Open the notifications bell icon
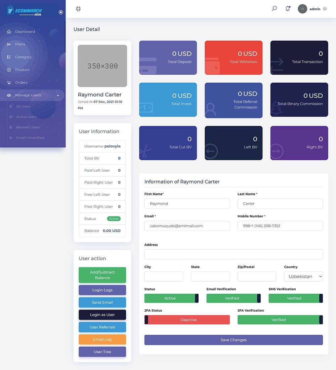336x370 pixels. 288,9
